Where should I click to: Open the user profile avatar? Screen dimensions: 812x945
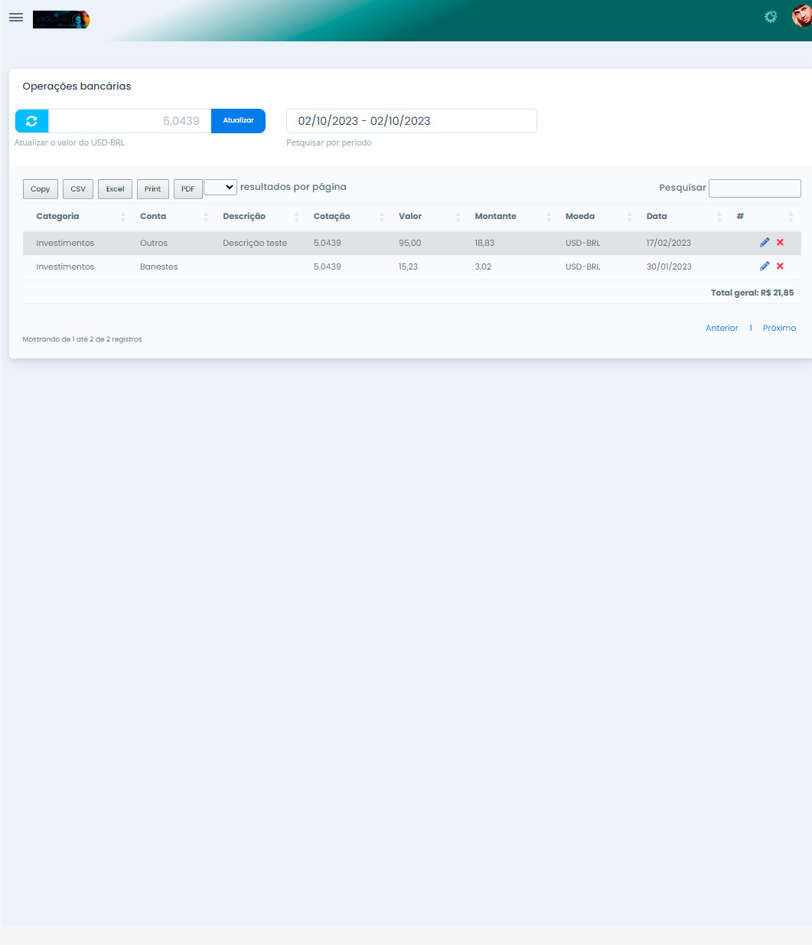[801, 16]
